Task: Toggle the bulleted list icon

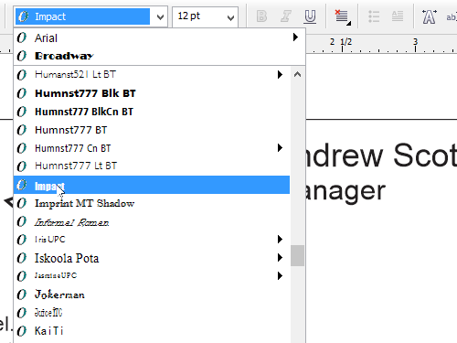Action: pyautogui.click(x=374, y=16)
